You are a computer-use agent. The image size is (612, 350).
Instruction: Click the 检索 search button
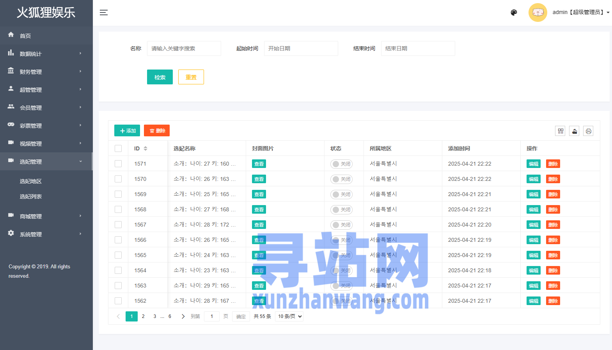pyautogui.click(x=160, y=77)
